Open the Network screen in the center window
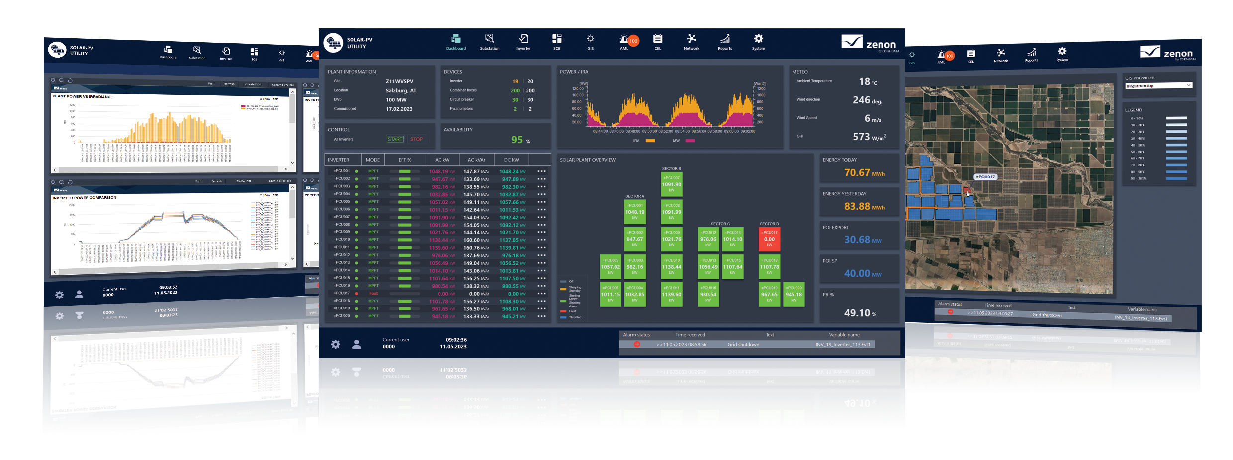Screen dimensions: 1233x460 point(691,42)
